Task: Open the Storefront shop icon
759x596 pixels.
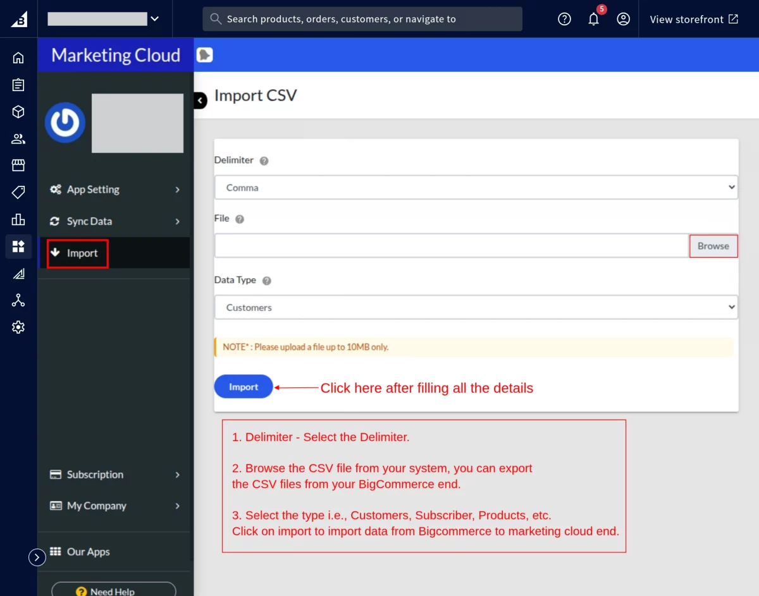Action: pos(18,166)
